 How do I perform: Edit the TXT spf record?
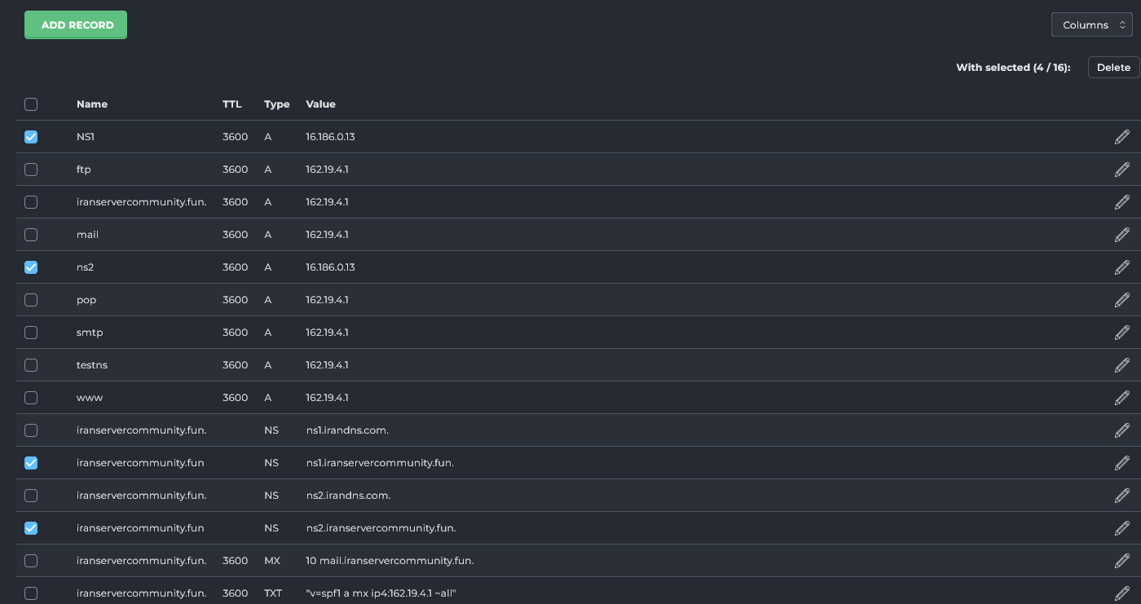pyautogui.click(x=1121, y=593)
